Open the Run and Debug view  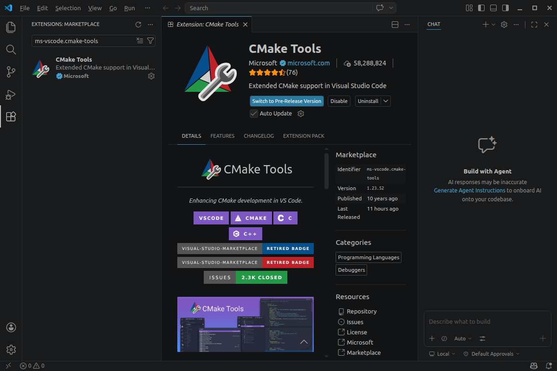tap(11, 94)
